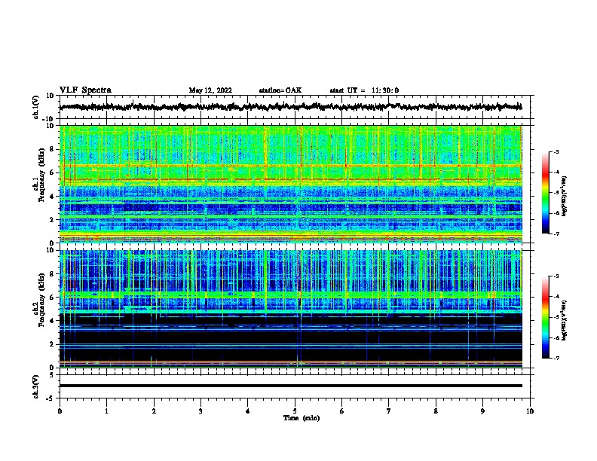Click the ch.2 frequency tick label "8"
This screenshot has height=461, width=597.
52,274
